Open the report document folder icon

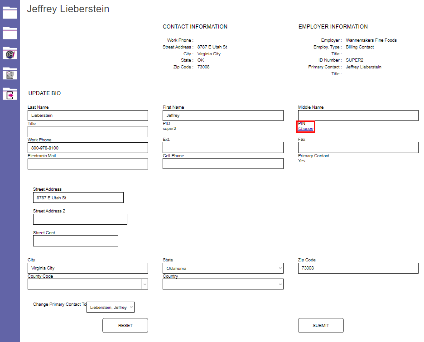[x=10, y=73]
